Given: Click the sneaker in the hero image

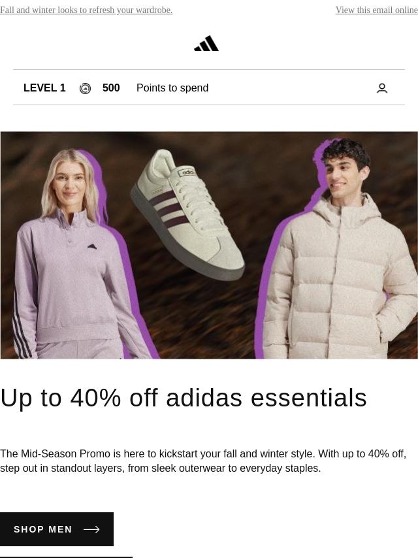Looking at the screenshot, I should 187,214.
